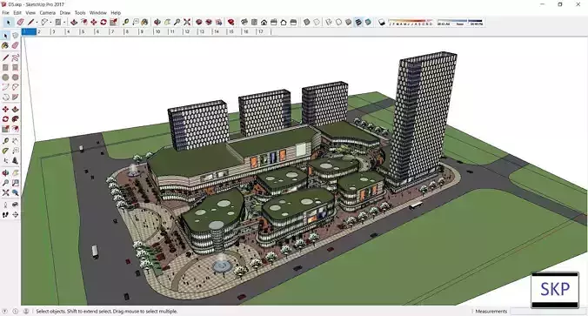Choose the 3D Text tool
The image size is (588, 316).
tap(16, 161)
